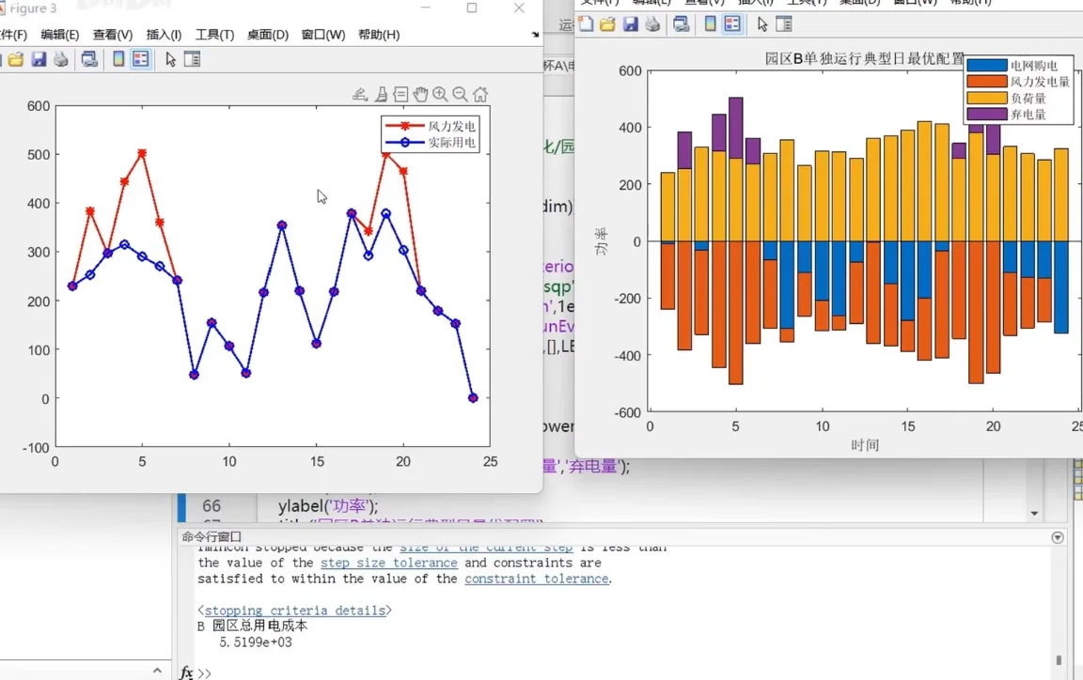Open 帮助(H) menu in Figure 3
The height and width of the screenshot is (680, 1083).
point(379,35)
